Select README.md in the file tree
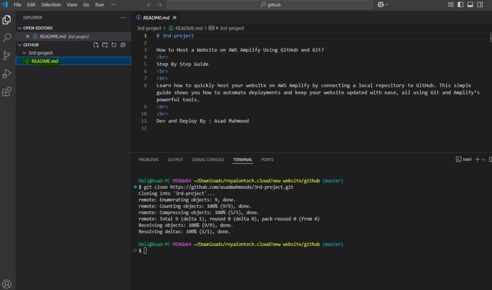 (74, 61)
